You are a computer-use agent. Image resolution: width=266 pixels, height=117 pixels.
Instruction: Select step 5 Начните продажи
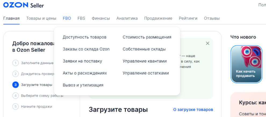[32, 107]
